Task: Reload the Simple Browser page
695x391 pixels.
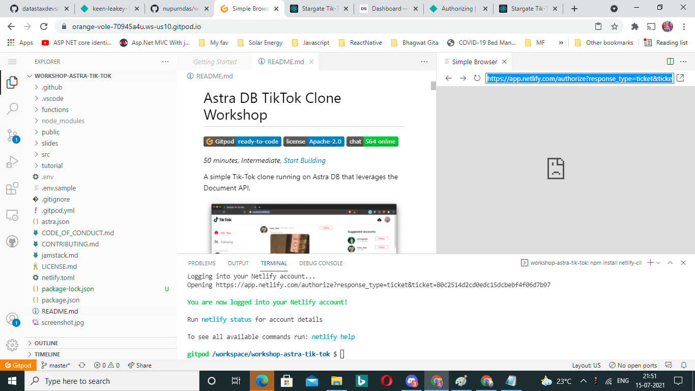Action: pyautogui.click(x=477, y=78)
